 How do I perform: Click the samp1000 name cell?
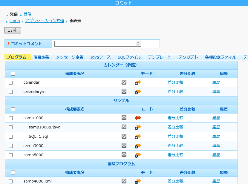pos(75,118)
